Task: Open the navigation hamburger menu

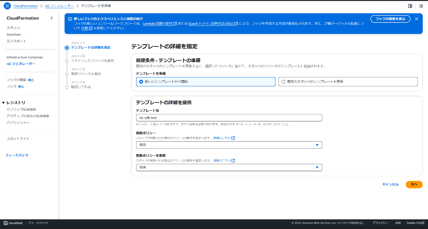Action: pyautogui.click(x=7, y=6)
